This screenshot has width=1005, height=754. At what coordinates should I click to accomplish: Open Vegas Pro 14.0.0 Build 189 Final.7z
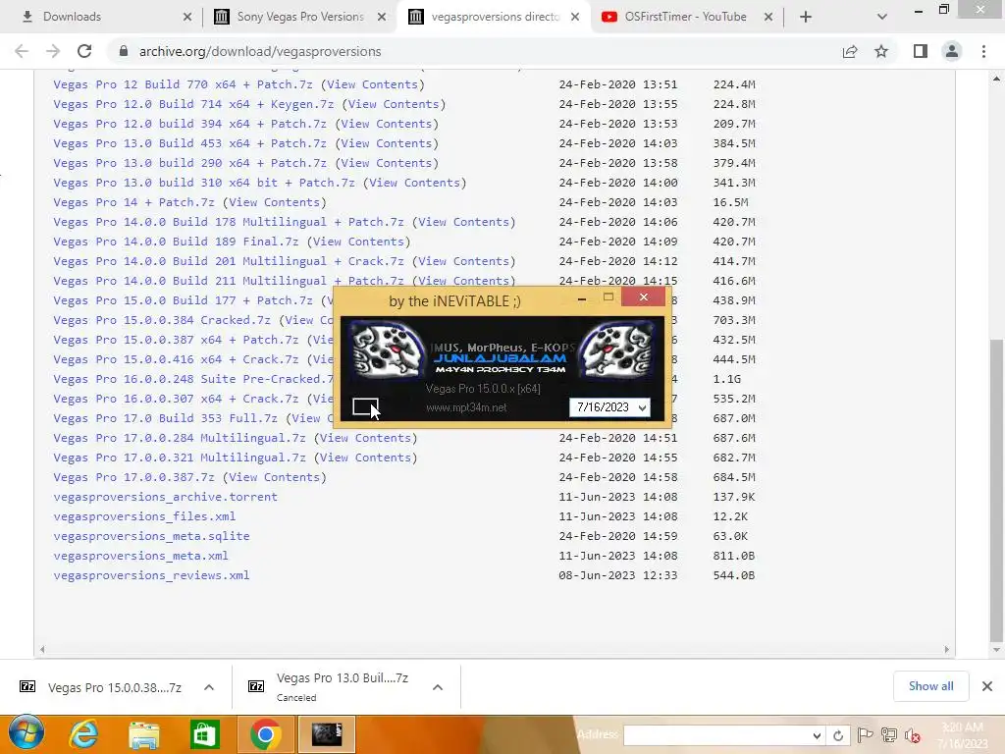[x=176, y=242]
